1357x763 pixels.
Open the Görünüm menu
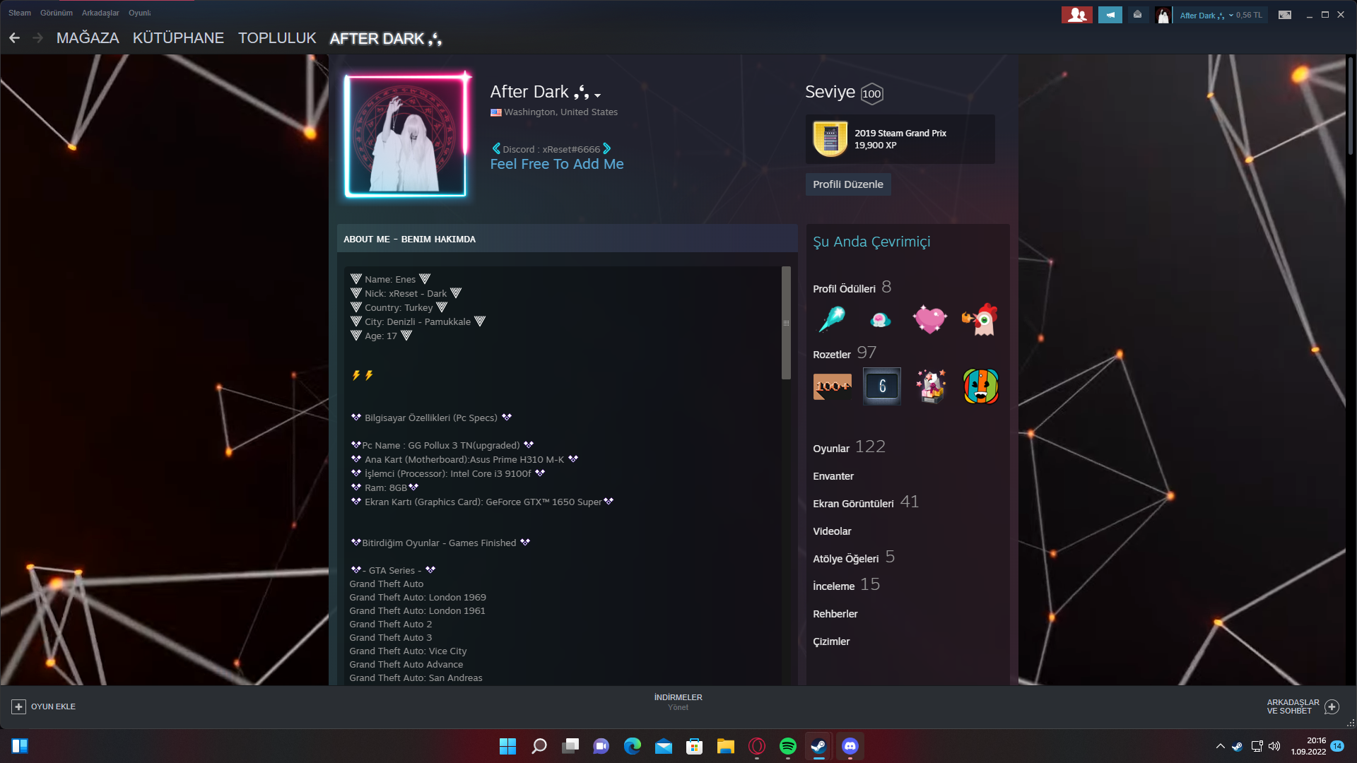56,13
